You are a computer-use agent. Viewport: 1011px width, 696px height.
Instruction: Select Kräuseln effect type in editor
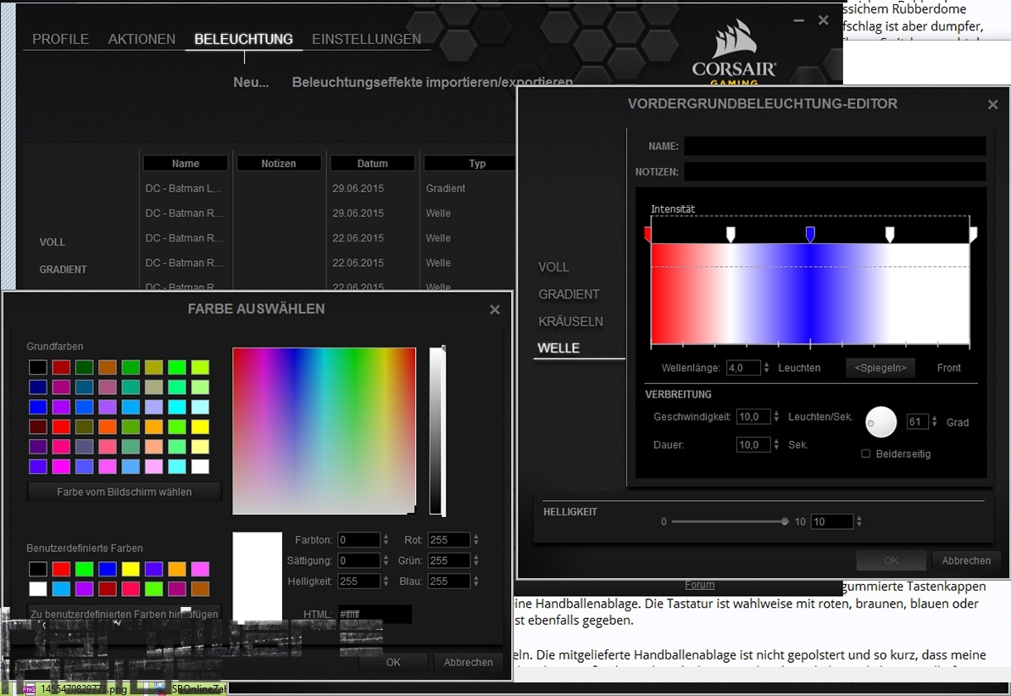pos(570,321)
